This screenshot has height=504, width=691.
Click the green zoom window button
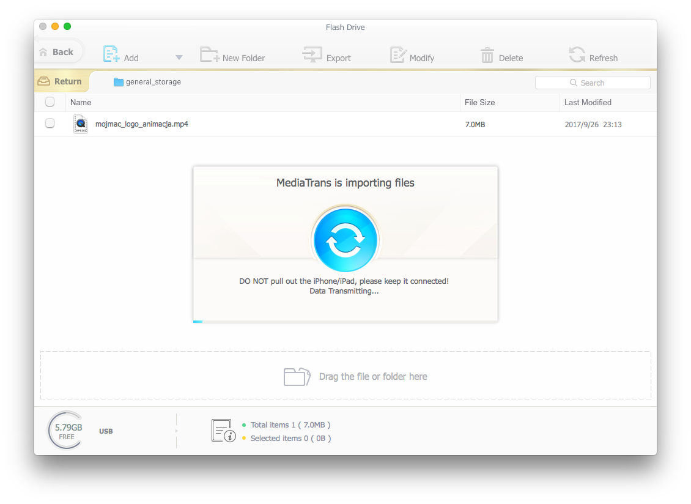pyautogui.click(x=67, y=26)
